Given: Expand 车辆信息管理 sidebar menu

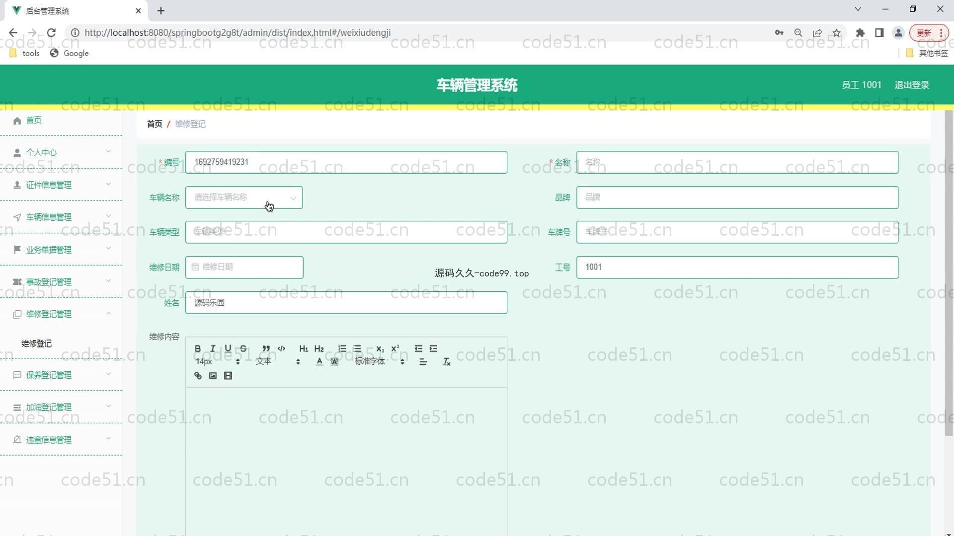Looking at the screenshot, I should click(61, 217).
